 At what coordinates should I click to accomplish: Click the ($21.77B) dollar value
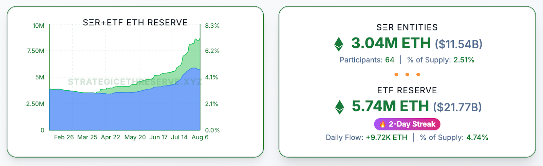tap(457, 107)
